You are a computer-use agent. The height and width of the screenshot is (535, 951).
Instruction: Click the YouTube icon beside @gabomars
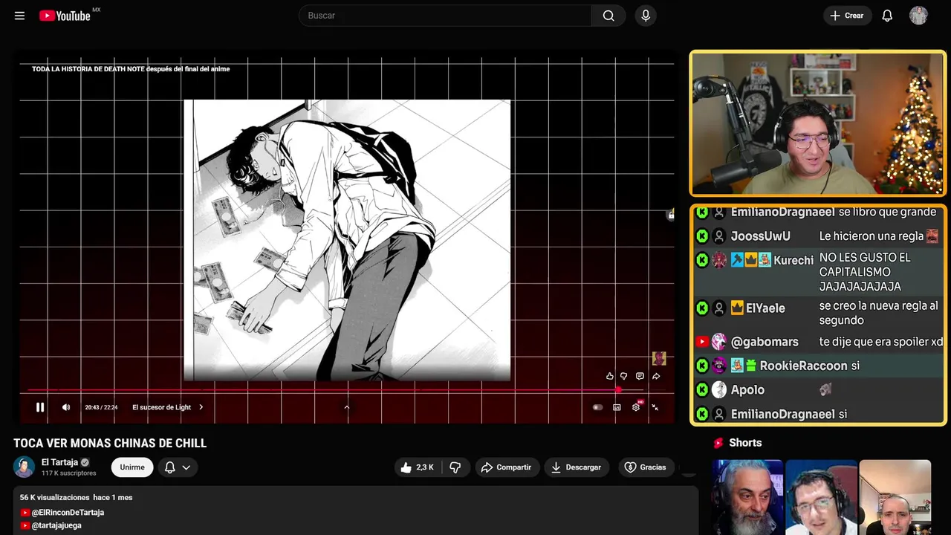tap(702, 342)
